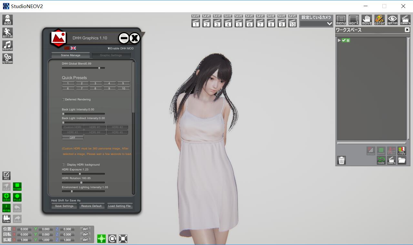Viewport: 413px width, 245px height.
Task: Apply quick preset 1
Action: 68,83
